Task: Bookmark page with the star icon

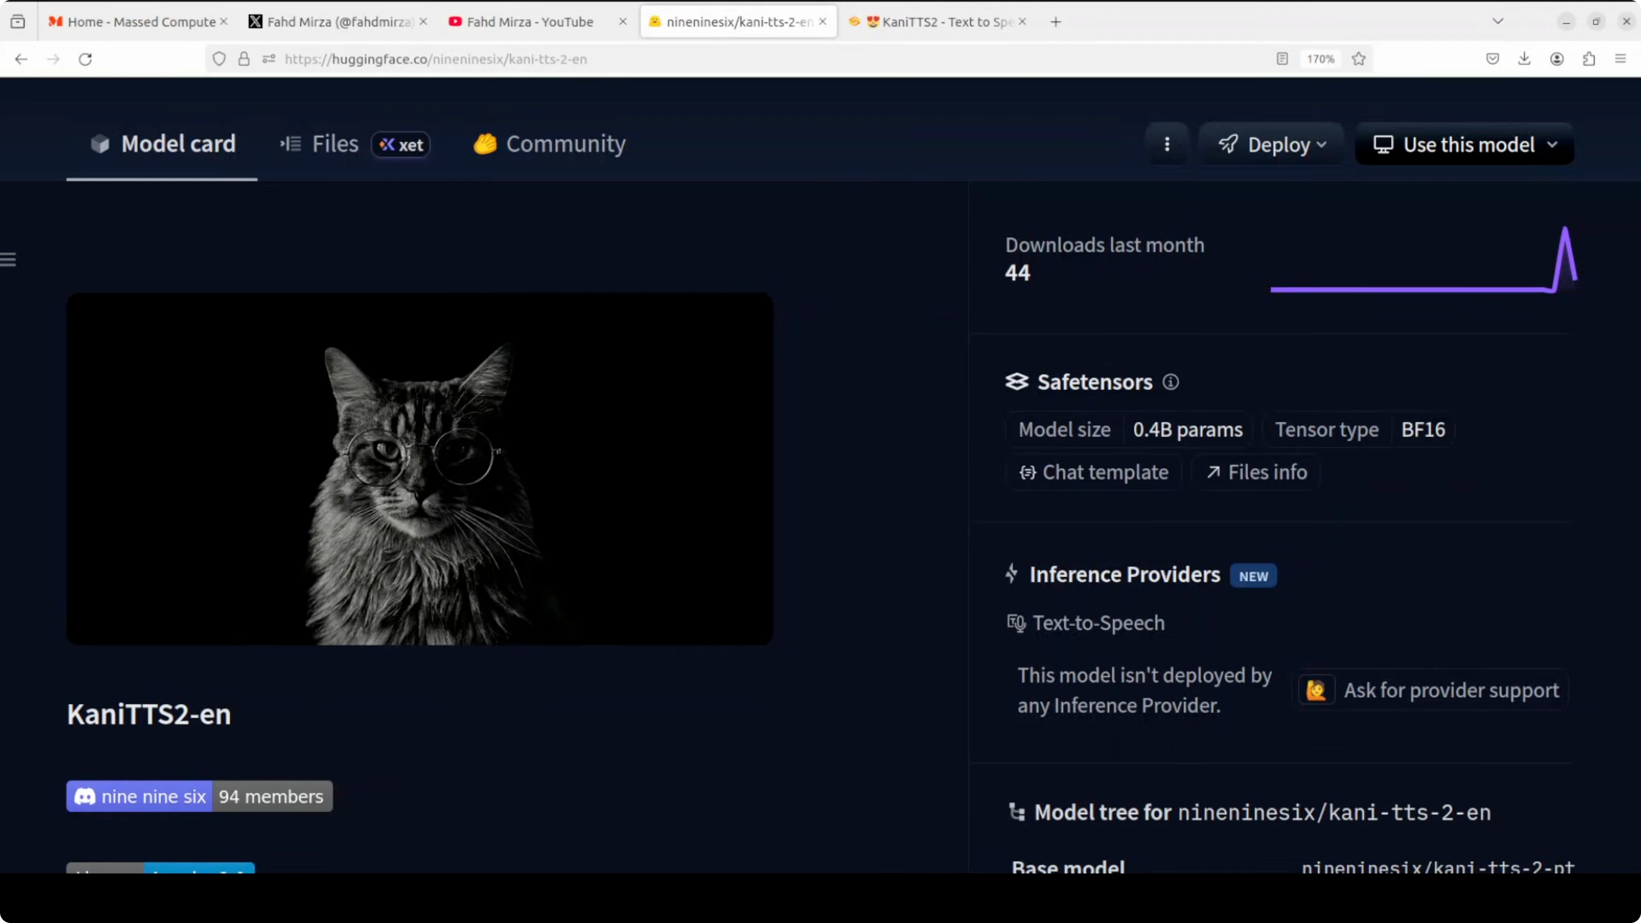Action: click(1358, 59)
